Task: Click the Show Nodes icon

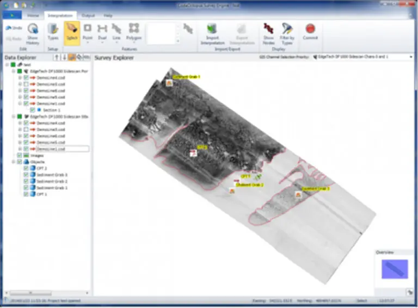Action: [268, 32]
